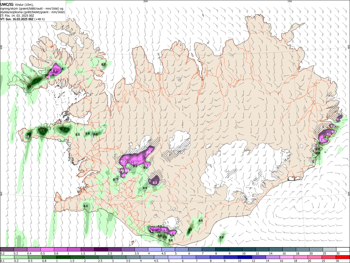Click the 'rigning/skúrir (grænt/blátt/rautt - mm/1klst) og' line

[32, 8]
